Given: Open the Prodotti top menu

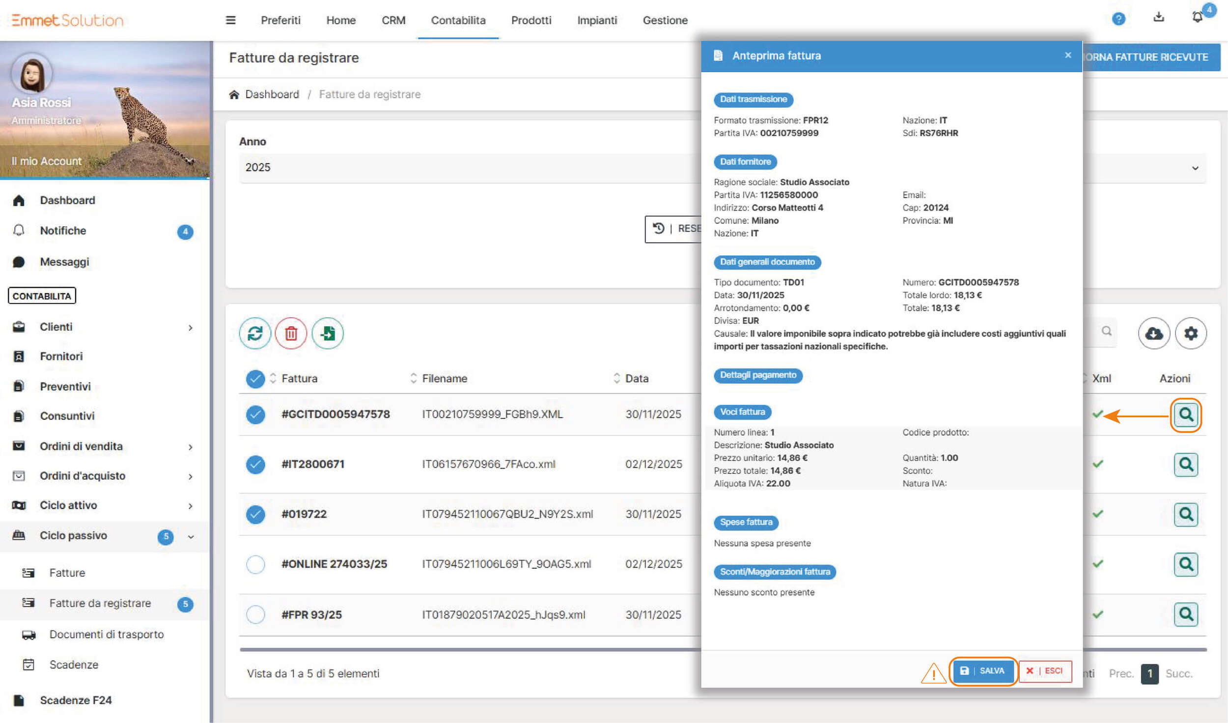Looking at the screenshot, I should tap(531, 20).
